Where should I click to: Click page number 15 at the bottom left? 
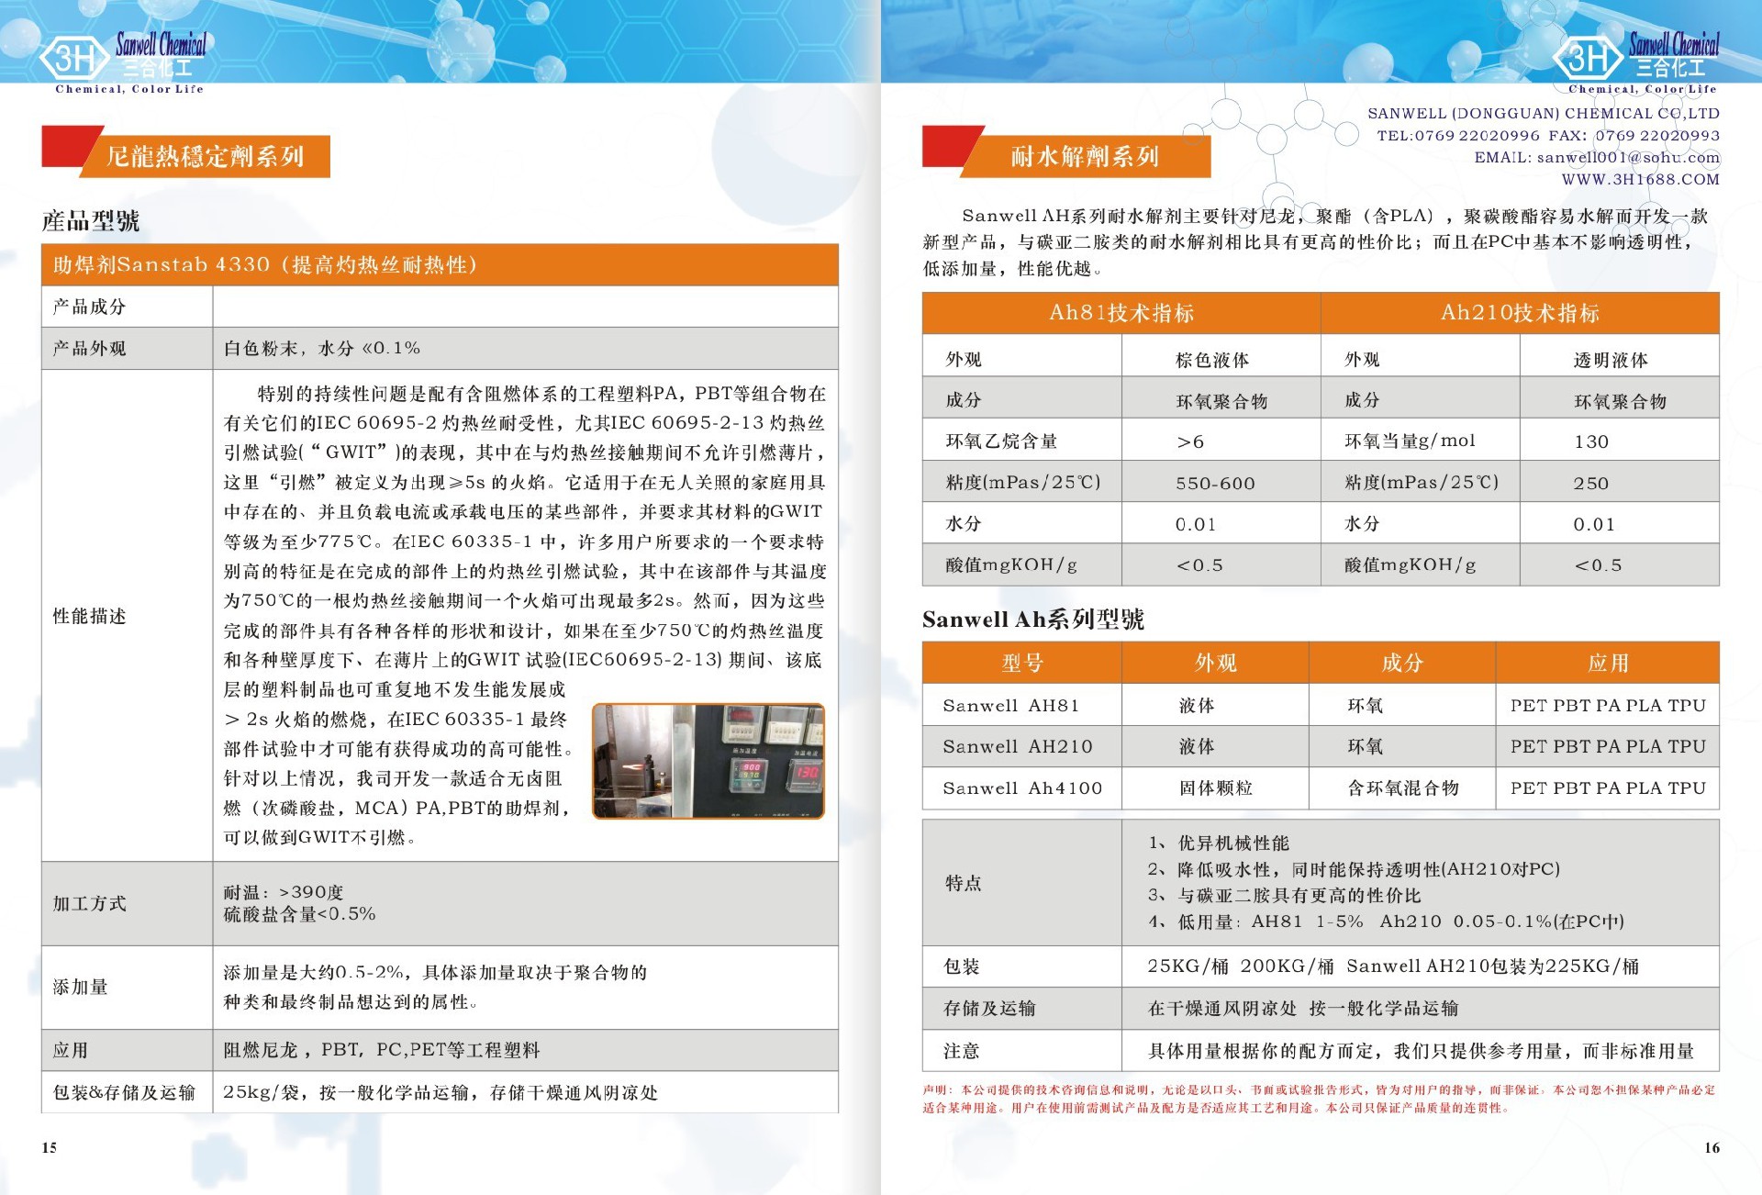tap(50, 1147)
